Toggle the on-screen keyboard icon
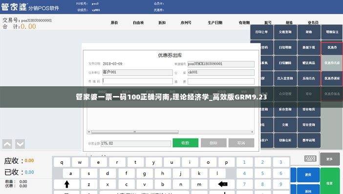Screen dimensions: 343x194 [310, 158]
